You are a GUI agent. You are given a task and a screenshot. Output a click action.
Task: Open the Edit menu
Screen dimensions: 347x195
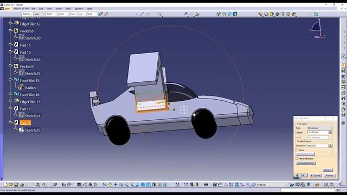click(x=41, y=9)
